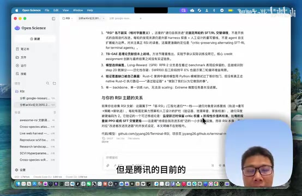
Task: Open session SCVI Hyperparame...
Action: [x=35, y=154]
